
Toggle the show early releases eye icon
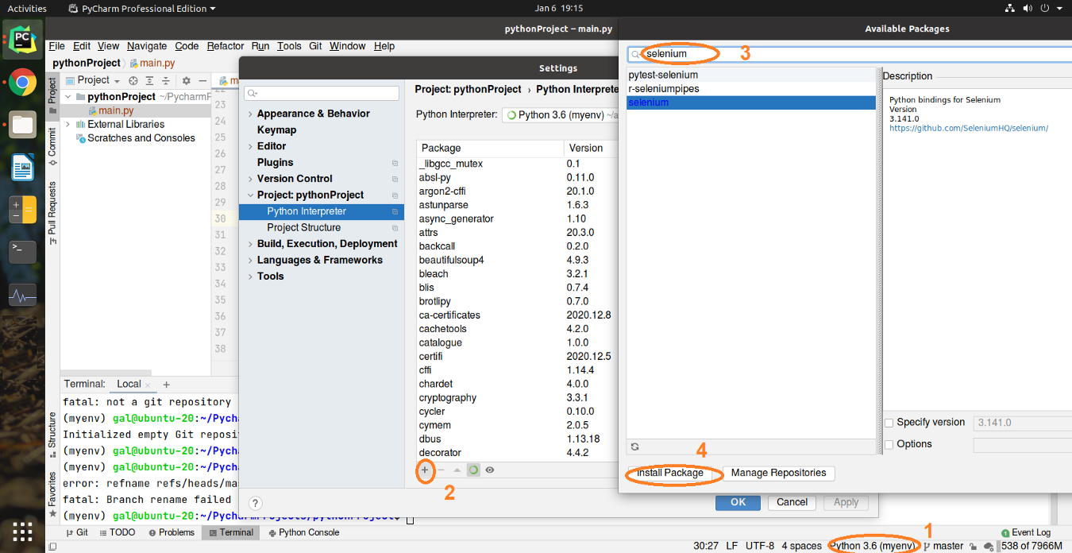coord(490,470)
